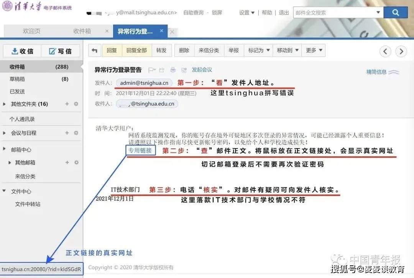Close all tabs using the gray X

point(172,32)
